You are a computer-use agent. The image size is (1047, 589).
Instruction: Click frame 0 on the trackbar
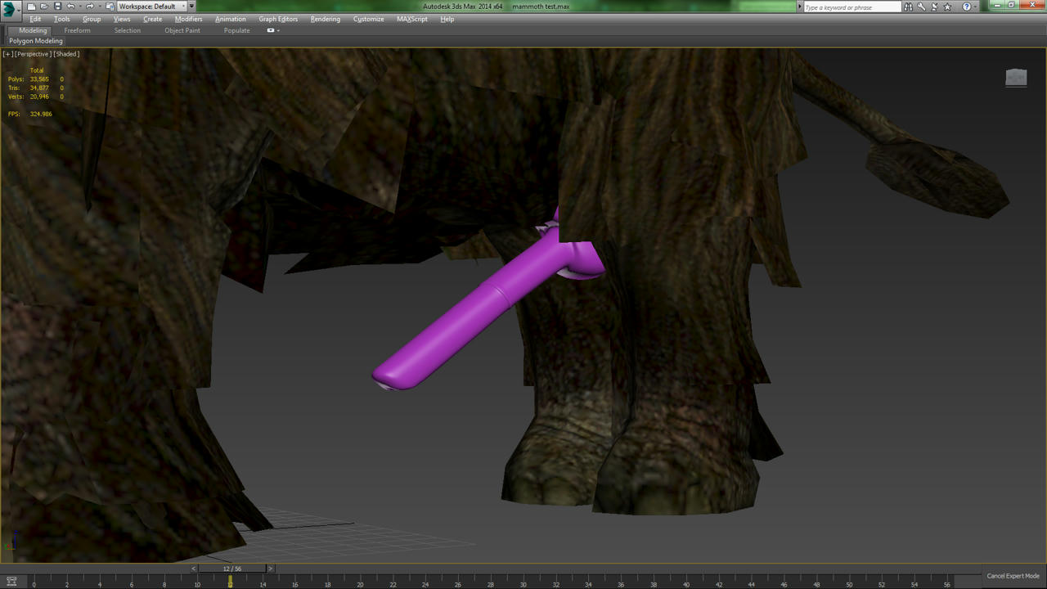coord(34,582)
